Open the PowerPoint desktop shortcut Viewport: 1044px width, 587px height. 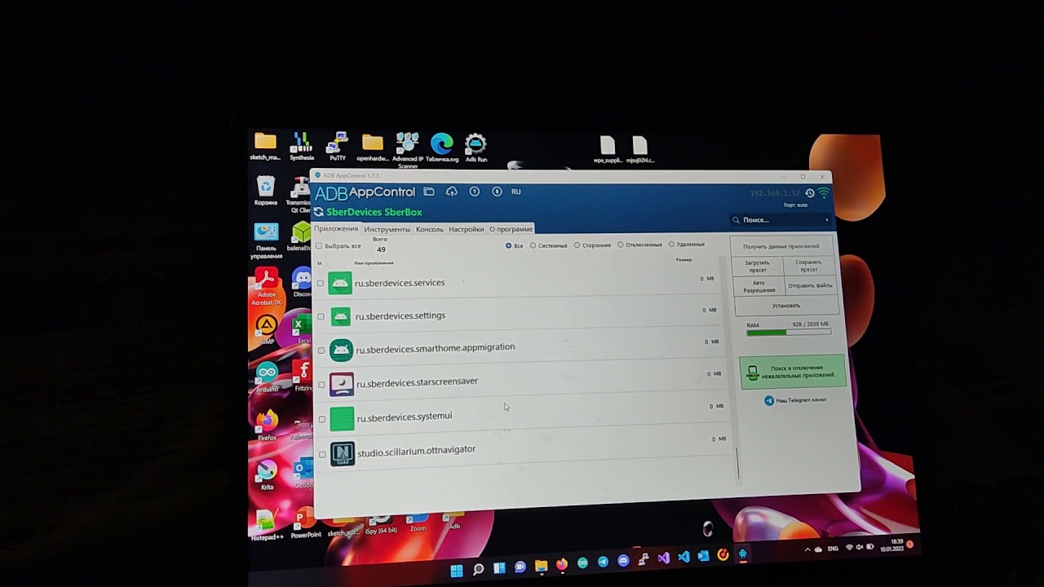coord(306,522)
